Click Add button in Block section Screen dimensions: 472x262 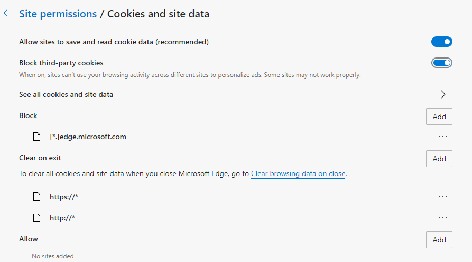click(x=439, y=117)
